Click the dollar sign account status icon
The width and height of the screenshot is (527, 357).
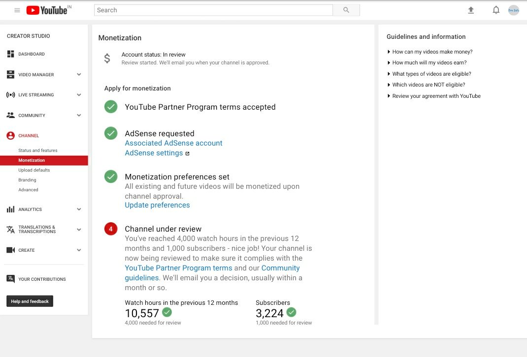point(107,59)
